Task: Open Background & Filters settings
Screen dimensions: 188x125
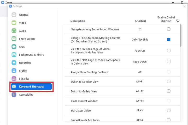Action: pos(31,55)
